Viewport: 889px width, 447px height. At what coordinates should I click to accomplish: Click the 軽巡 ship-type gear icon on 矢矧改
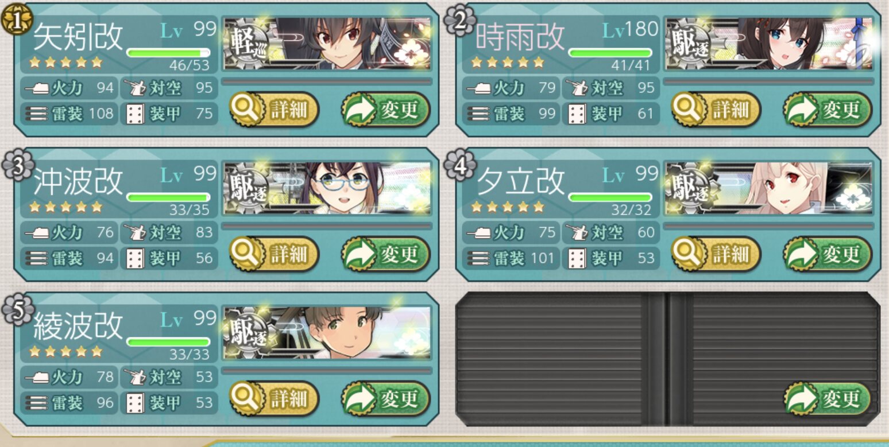click(x=246, y=44)
